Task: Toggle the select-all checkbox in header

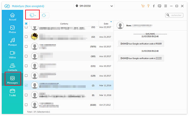Action: 26,24
